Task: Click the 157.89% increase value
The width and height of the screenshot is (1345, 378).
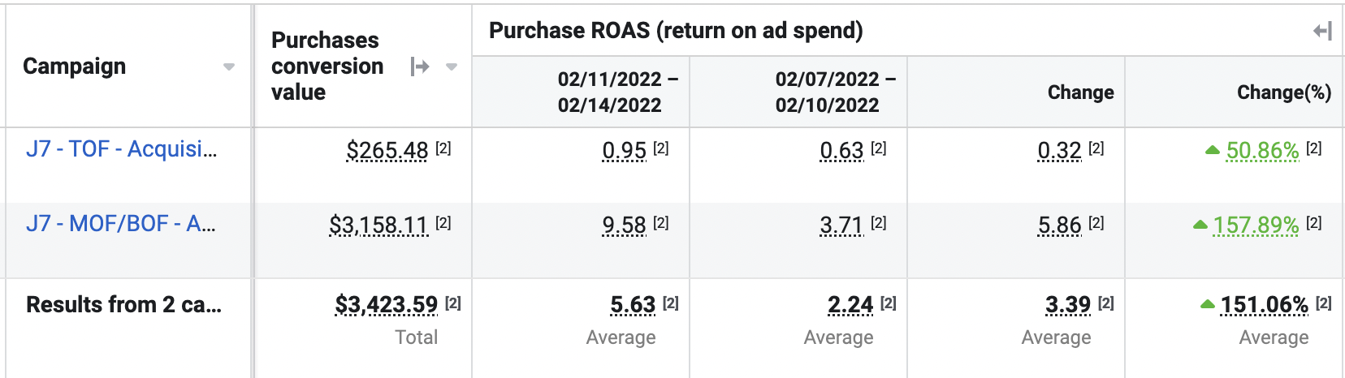Action: [x=1256, y=226]
